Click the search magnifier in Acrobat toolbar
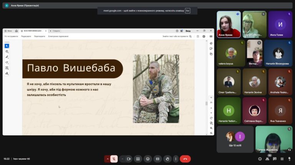This screenshot has height=165, width=295. coord(191,36)
